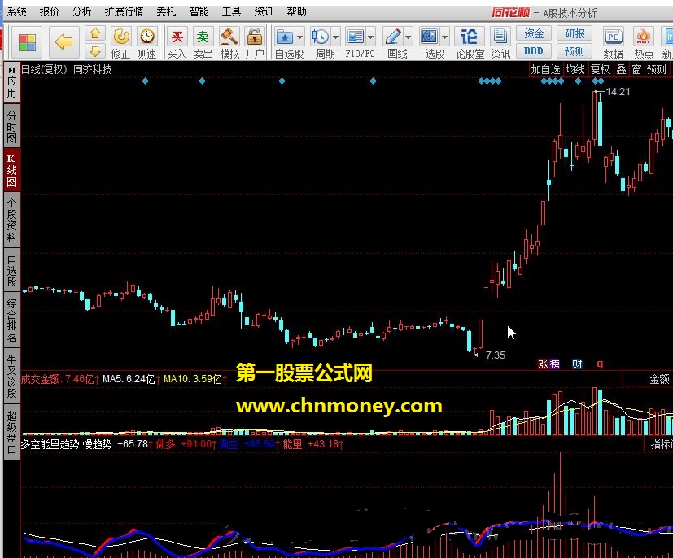Toggle 预测 in chart header
Screen dimensions: 673x558
click(x=656, y=69)
